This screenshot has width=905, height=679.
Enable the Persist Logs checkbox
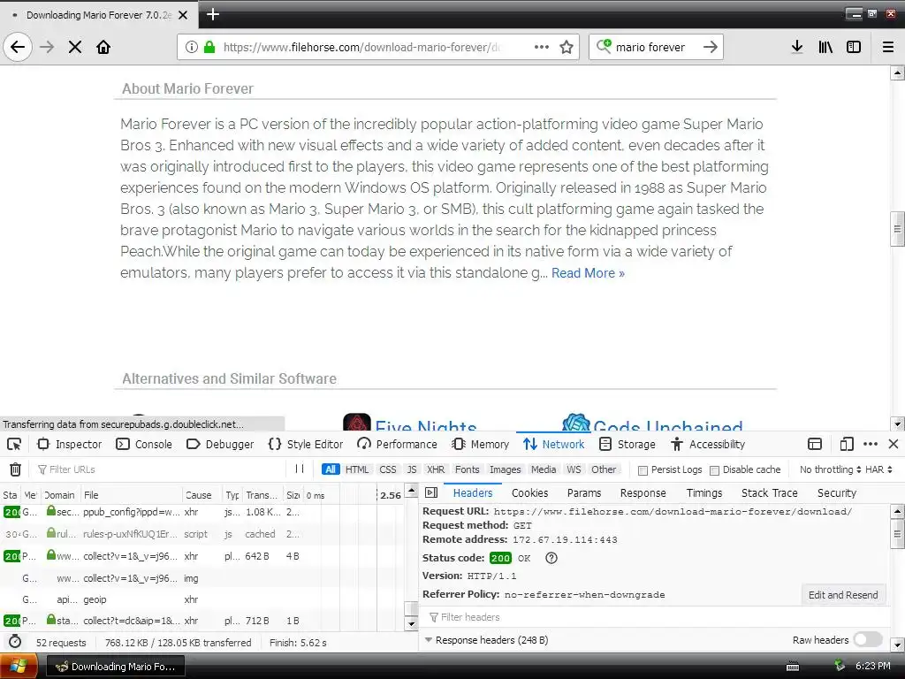point(643,470)
